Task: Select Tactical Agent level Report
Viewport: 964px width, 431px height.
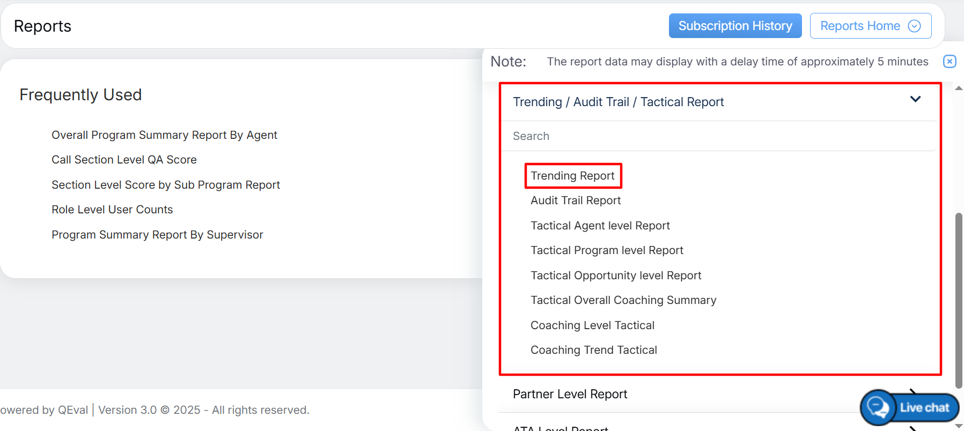Action: coord(600,226)
